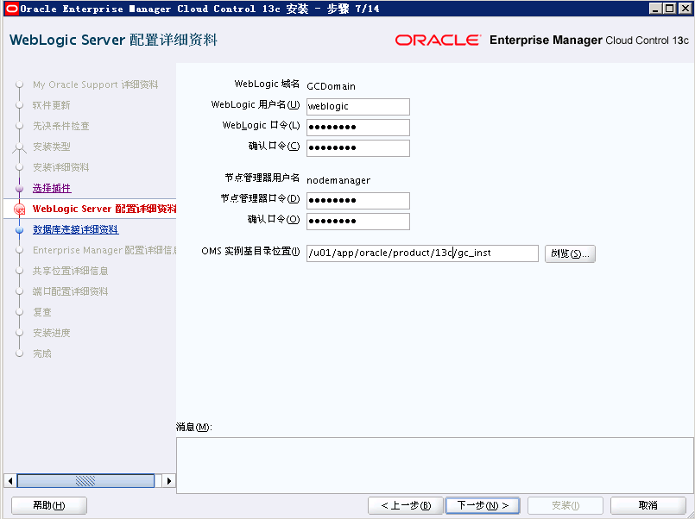Click the 软件更新 step
This screenshot has width=695, height=519.
coord(52,105)
